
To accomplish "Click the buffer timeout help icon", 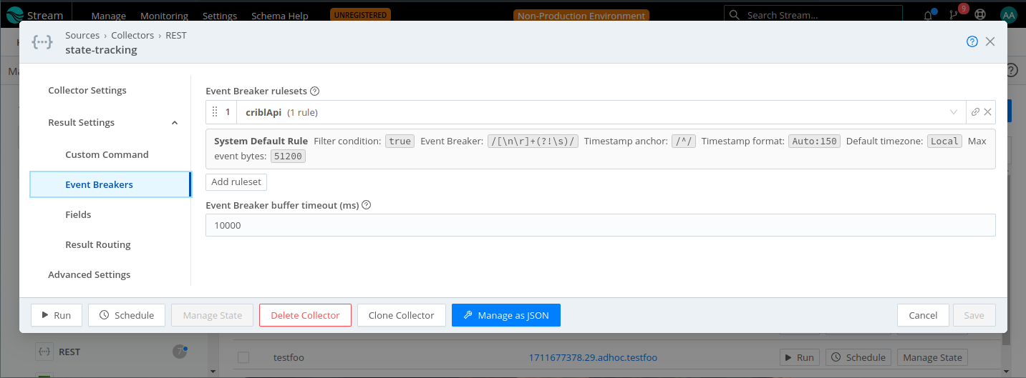I will click(x=367, y=205).
